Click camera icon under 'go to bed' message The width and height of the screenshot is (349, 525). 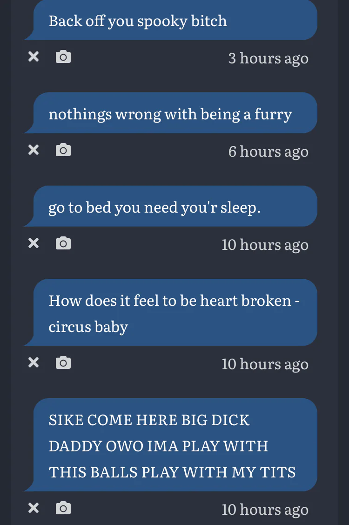(63, 243)
